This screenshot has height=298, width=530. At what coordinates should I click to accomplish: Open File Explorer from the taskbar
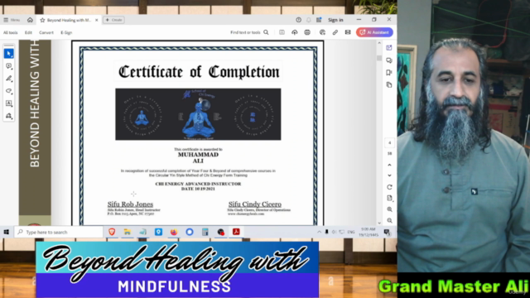128,232
